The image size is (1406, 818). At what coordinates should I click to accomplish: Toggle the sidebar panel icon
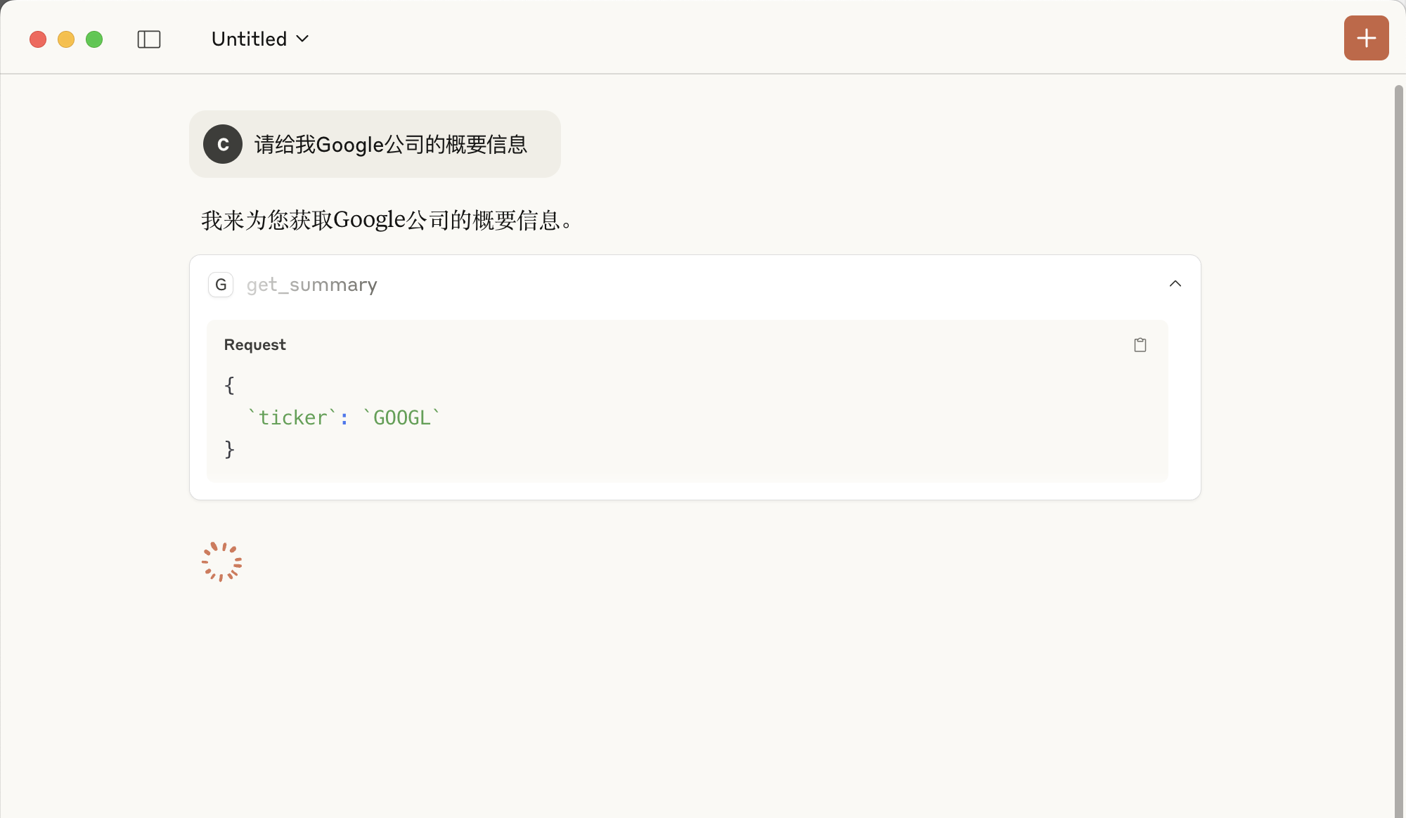coord(149,39)
